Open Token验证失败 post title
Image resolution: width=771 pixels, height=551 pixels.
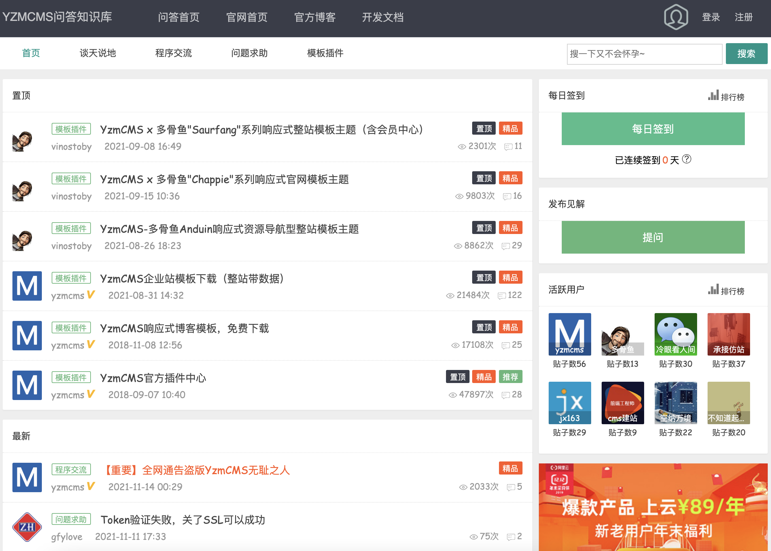point(183,520)
